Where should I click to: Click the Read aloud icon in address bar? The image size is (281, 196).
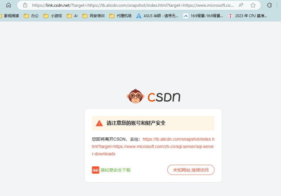(x=241, y=5)
